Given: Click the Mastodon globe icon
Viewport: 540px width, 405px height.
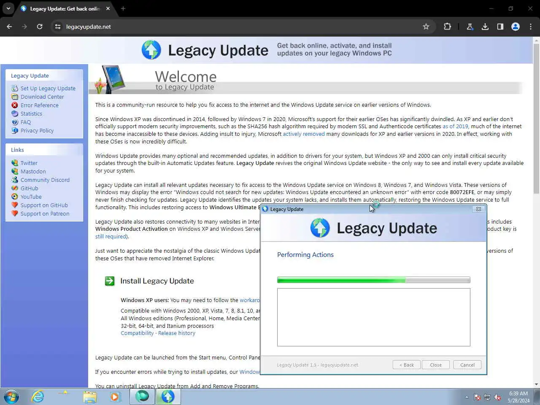Looking at the screenshot, I should tap(15, 171).
